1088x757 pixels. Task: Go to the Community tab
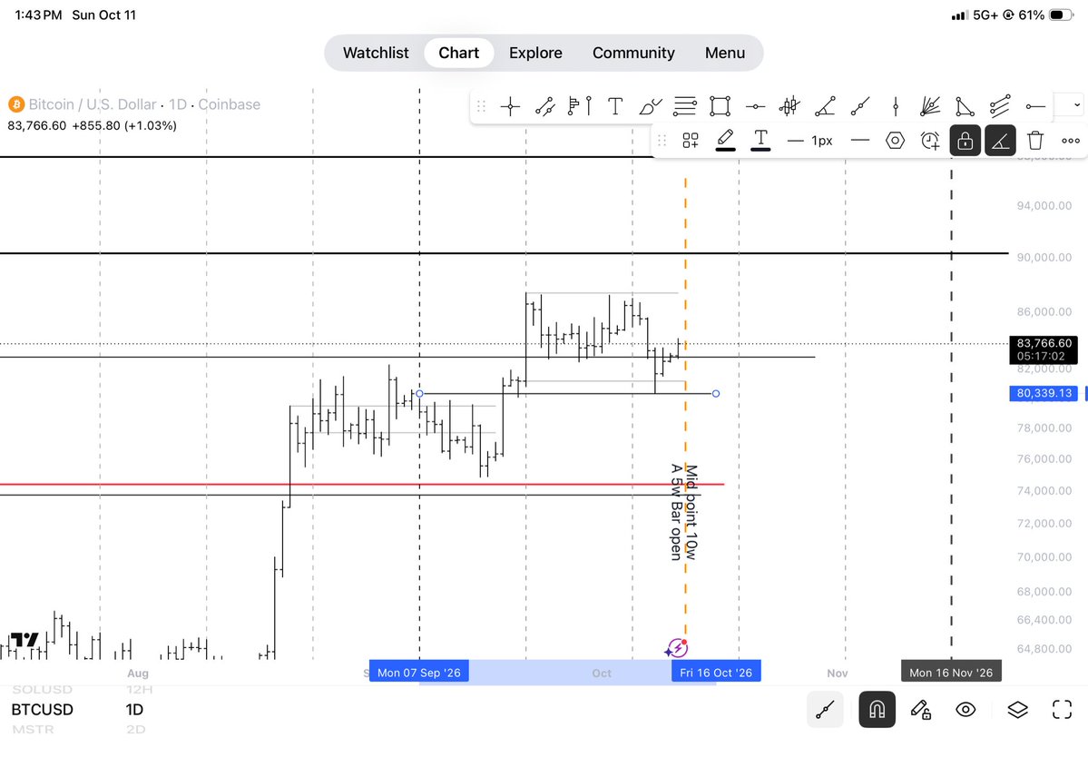[x=633, y=53]
